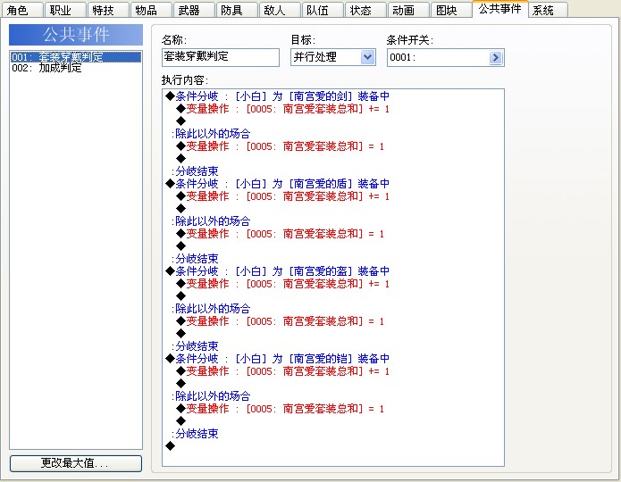Open the 敌人 tab
Screen dimensions: 621x482
tap(280, 10)
